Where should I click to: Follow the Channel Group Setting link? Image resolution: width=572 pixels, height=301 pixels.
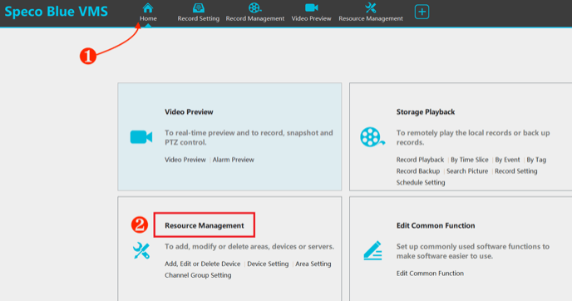[198, 275]
